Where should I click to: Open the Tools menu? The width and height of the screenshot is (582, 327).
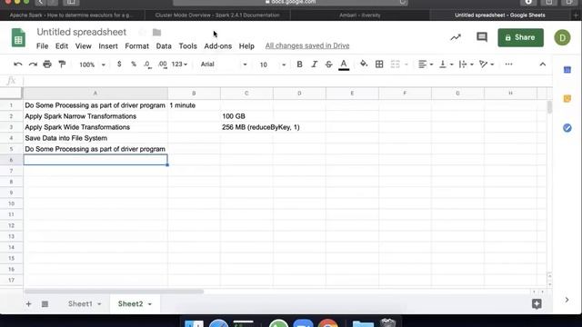pyautogui.click(x=188, y=46)
